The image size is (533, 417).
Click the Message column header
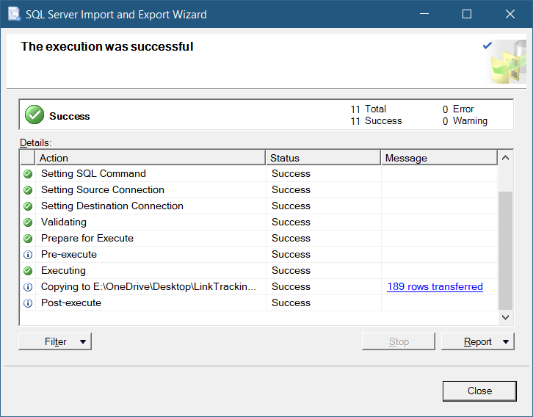(x=438, y=158)
